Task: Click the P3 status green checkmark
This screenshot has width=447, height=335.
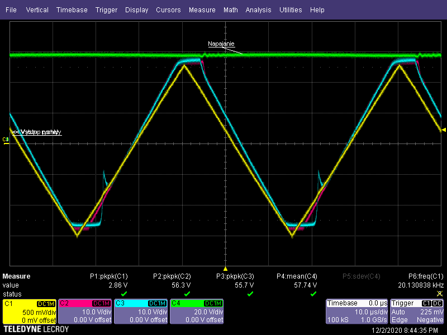Action: (x=250, y=294)
